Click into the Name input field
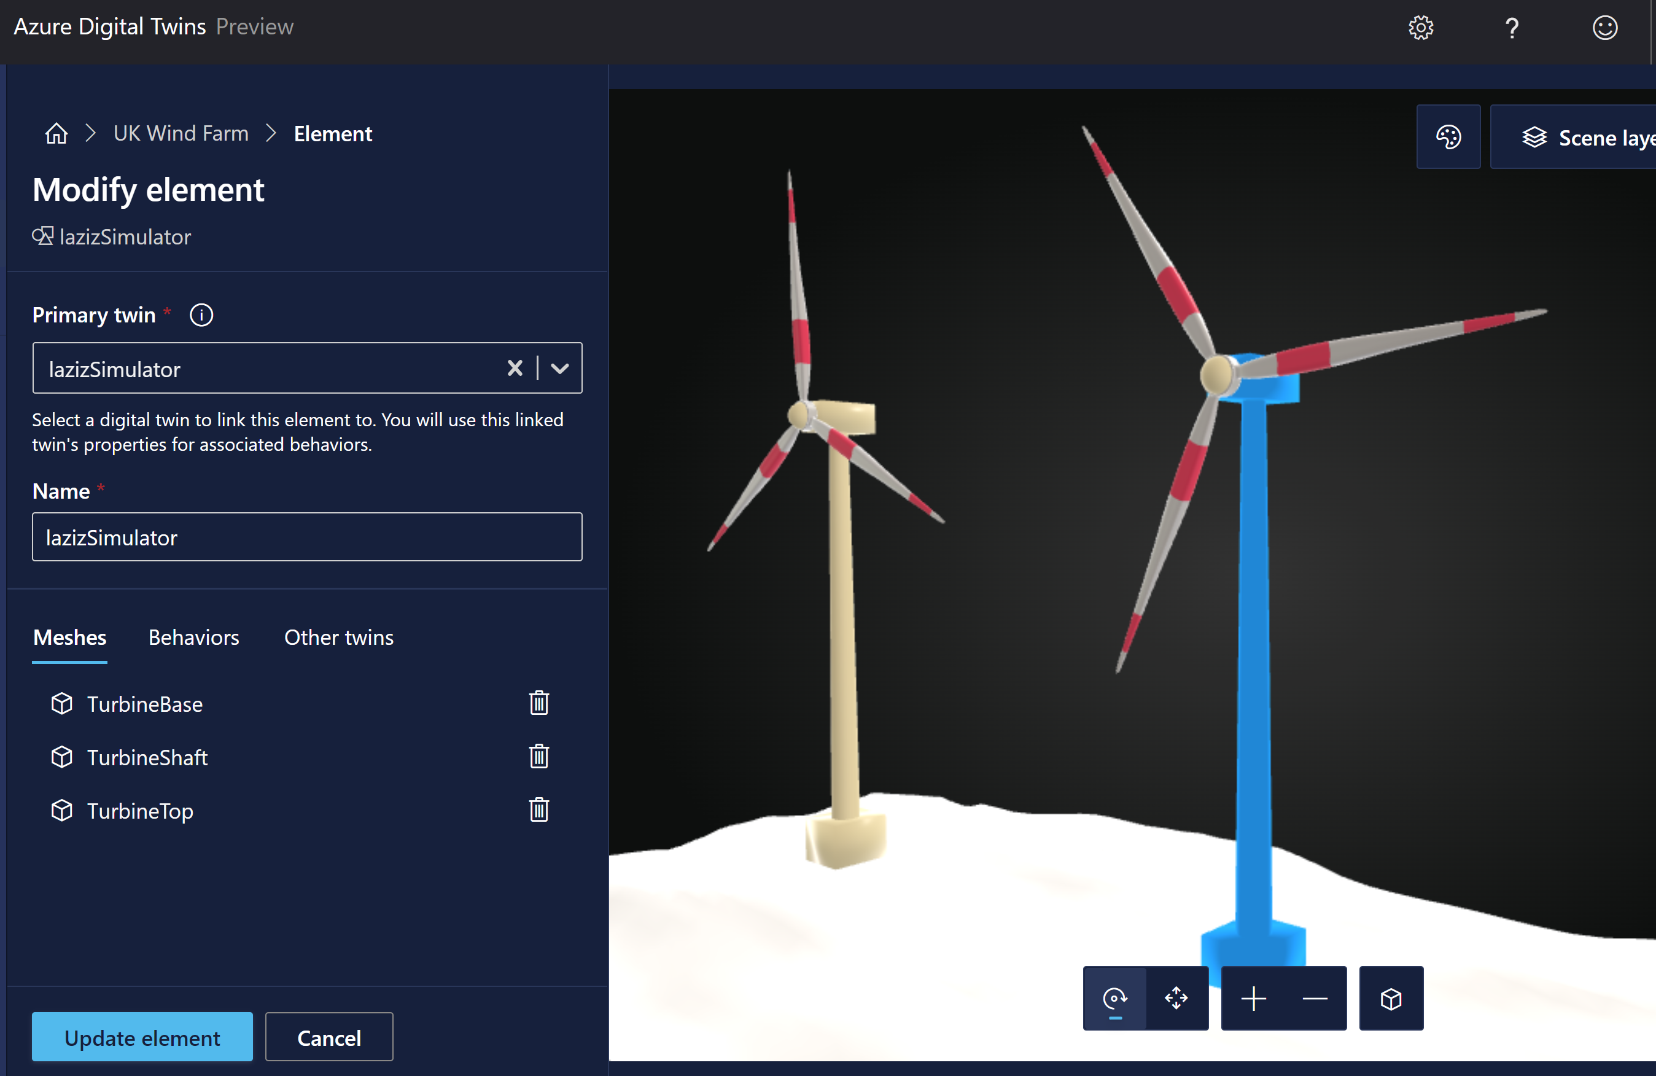The width and height of the screenshot is (1656, 1076). click(x=307, y=537)
